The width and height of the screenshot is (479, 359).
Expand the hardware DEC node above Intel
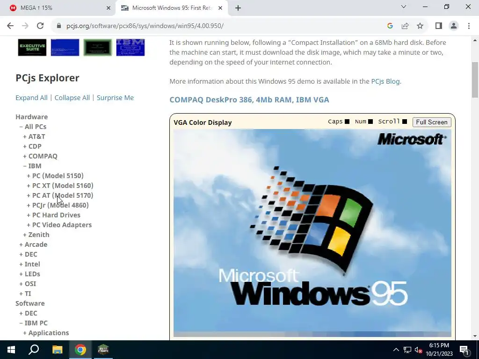pyautogui.click(x=28, y=254)
